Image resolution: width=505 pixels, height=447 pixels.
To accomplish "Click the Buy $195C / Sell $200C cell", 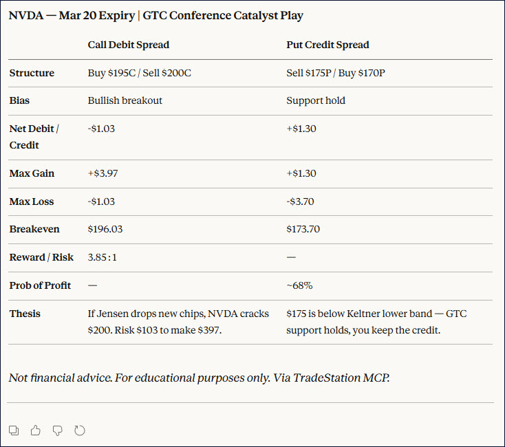I will pyautogui.click(x=140, y=73).
